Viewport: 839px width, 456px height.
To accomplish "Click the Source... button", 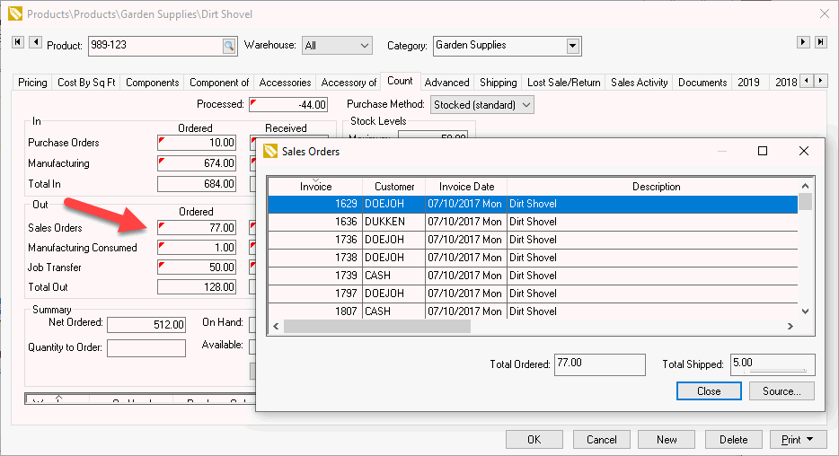I will pyautogui.click(x=781, y=391).
